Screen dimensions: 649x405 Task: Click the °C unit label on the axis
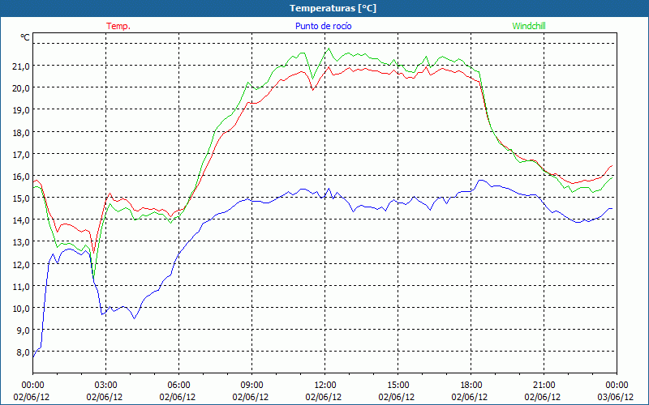point(25,37)
